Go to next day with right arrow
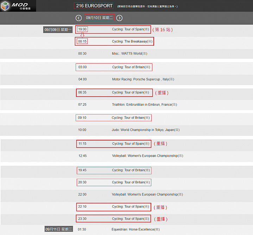The image size is (253, 235). [119, 18]
